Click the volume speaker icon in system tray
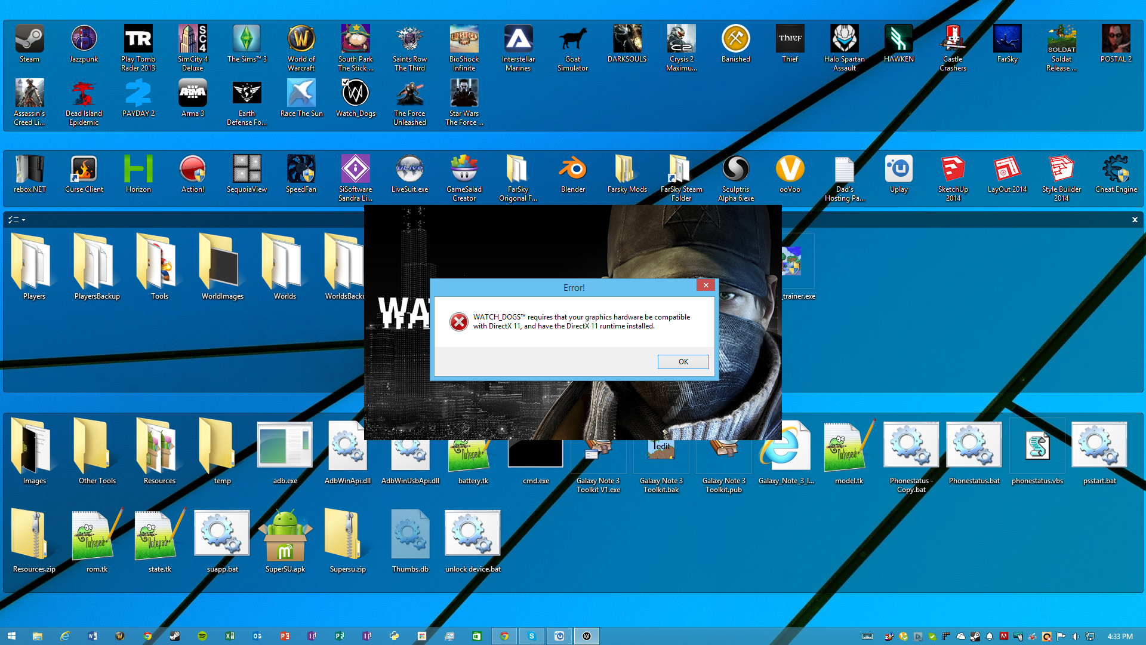Image resolution: width=1146 pixels, height=645 pixels. 1075,637
